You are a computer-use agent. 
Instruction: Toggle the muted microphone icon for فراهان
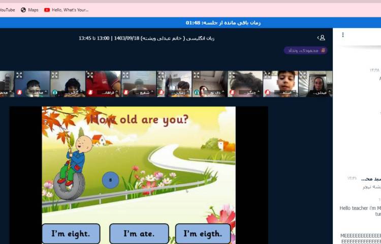tap(90, 93)
